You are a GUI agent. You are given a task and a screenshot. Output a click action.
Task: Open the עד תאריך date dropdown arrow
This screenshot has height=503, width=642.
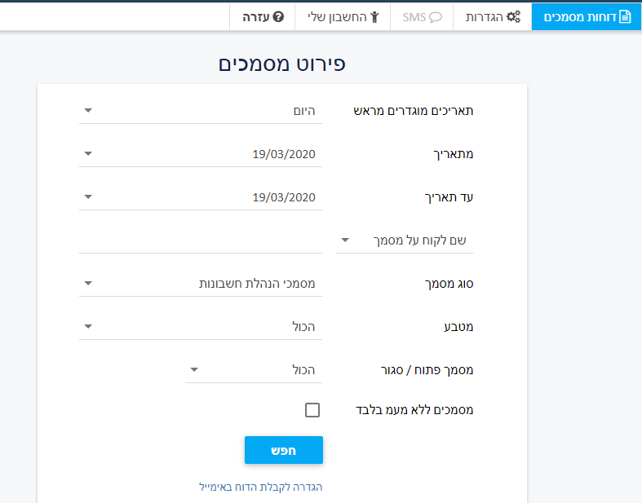(88, 196)
